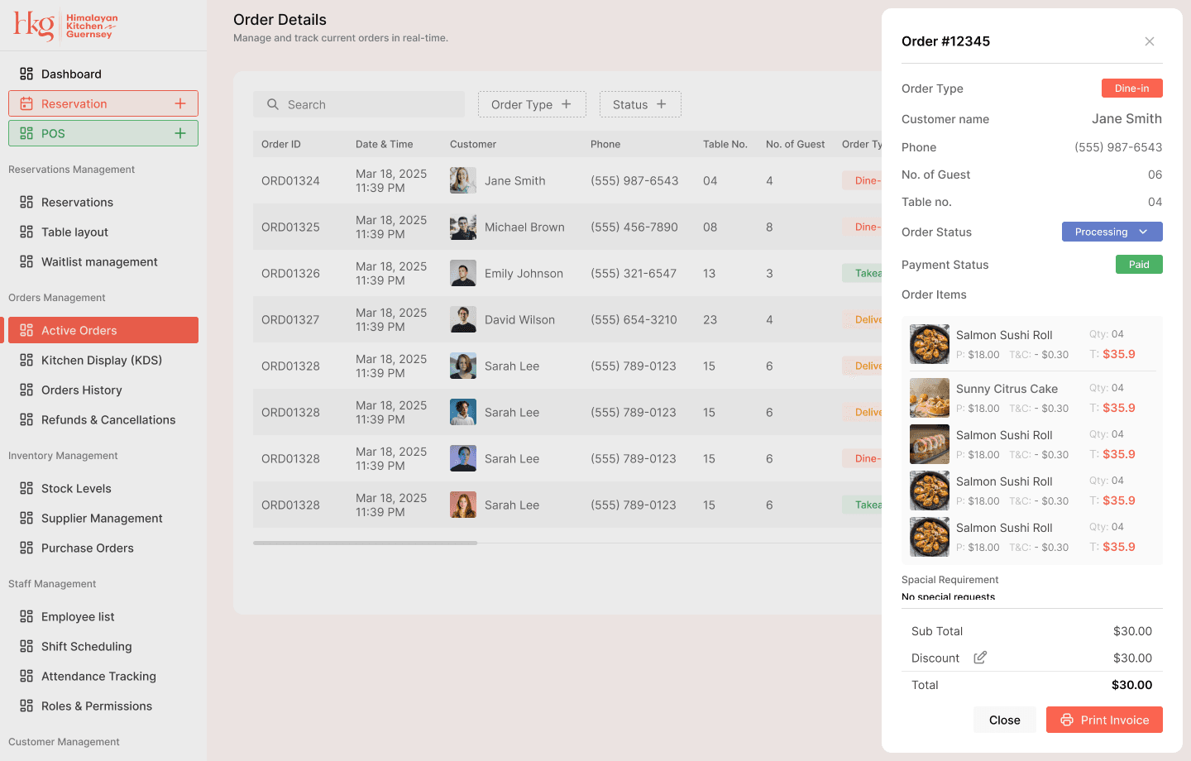This screenshot has width=1191, height=761.
Task: Click the Close button in the order panel
Action: [x=1005, y=720]
